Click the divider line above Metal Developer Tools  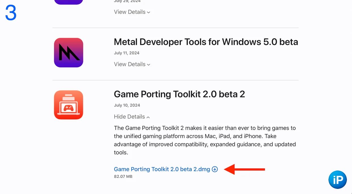175,28
